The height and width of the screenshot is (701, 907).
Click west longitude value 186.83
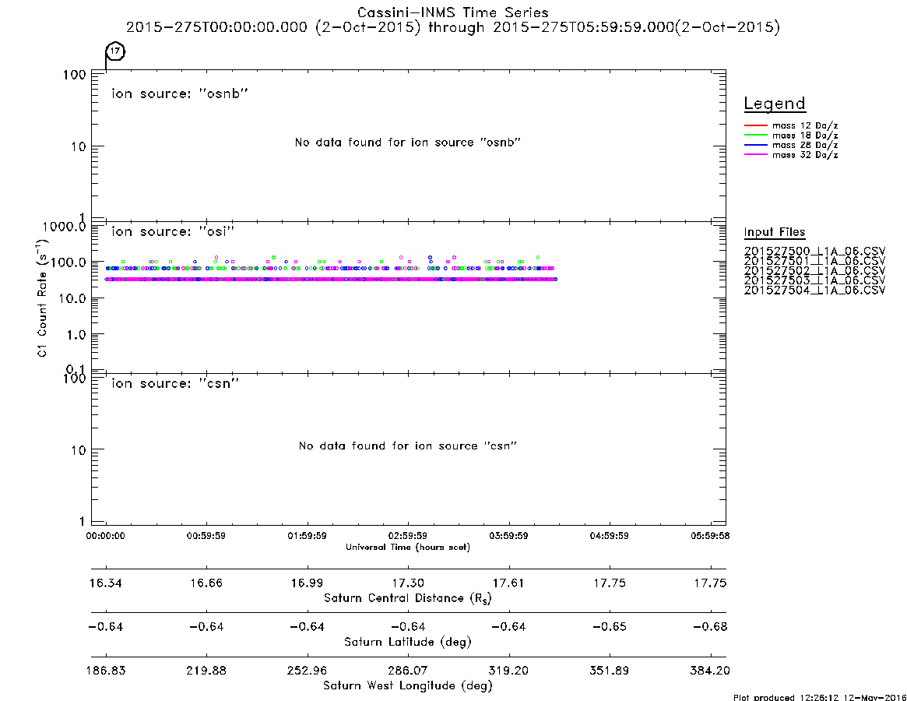[x=105, y=671]
